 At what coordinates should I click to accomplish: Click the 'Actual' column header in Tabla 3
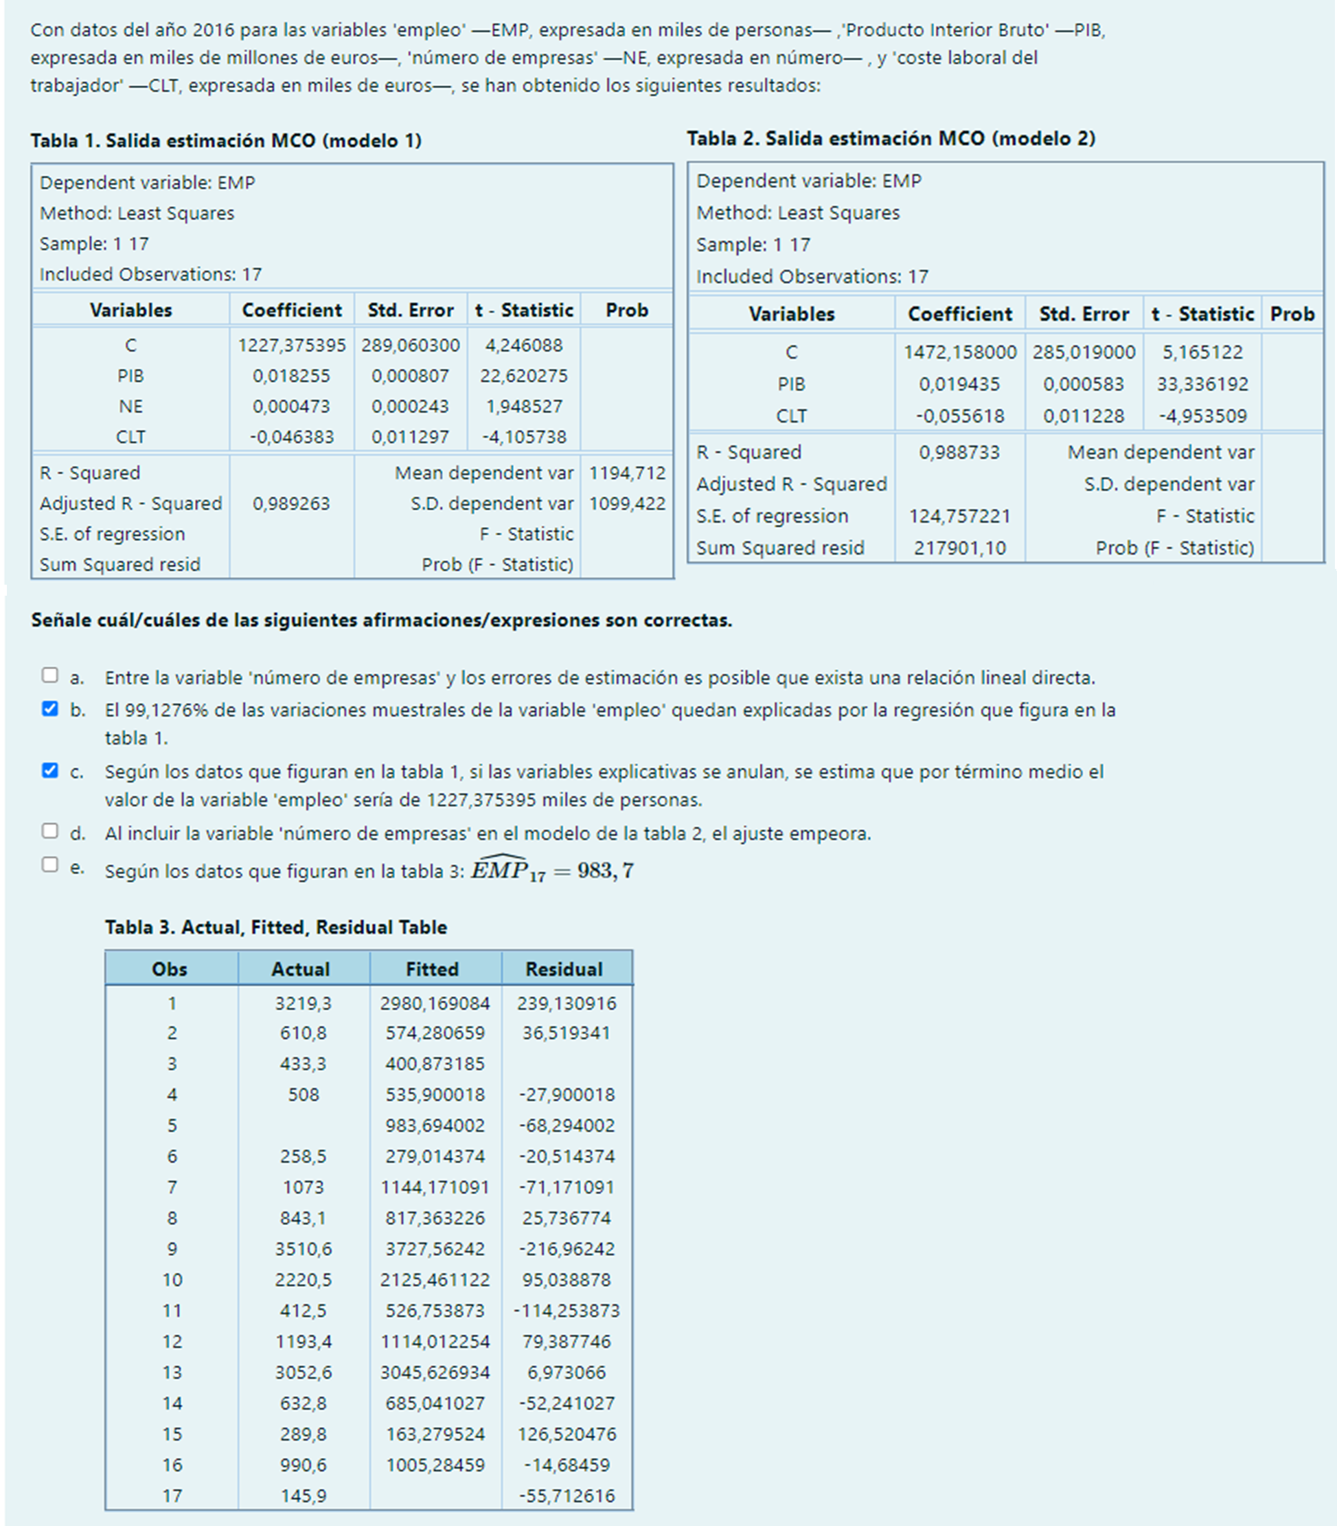(300, 969)
